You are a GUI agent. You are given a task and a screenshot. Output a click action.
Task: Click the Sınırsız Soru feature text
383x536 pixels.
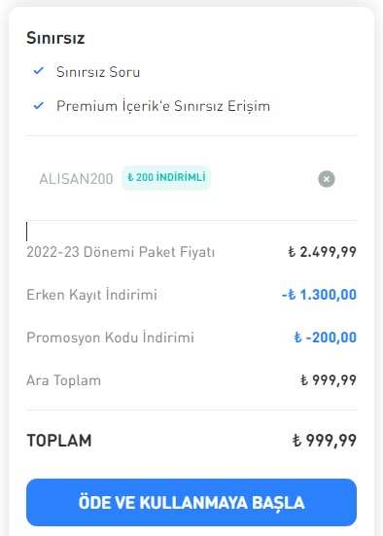[98, 72]
